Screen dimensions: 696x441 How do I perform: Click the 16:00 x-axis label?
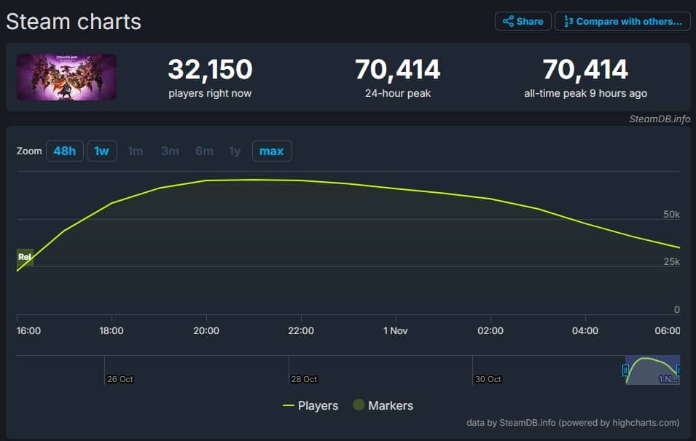pos(29,330)
